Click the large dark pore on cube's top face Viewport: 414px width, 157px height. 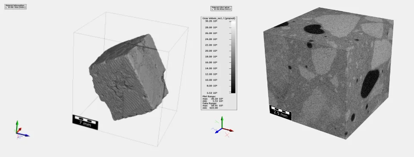click(314, 29)
